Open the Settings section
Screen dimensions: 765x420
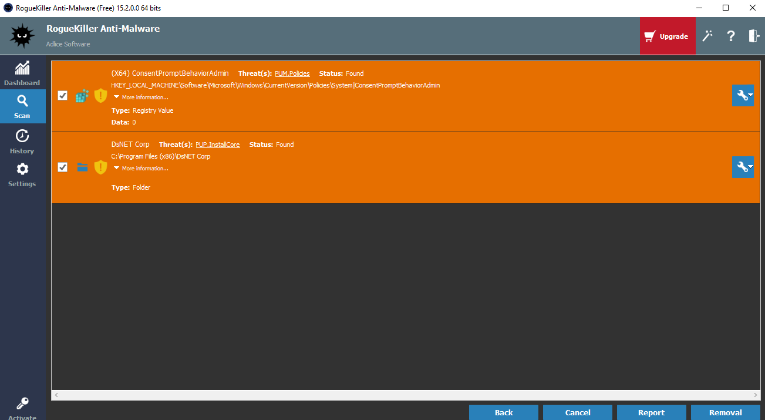point(22,175)
